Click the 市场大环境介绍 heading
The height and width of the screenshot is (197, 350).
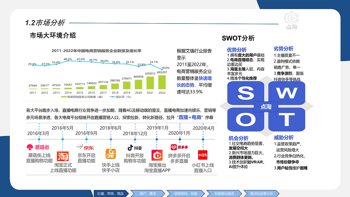(x=53, y=35)
